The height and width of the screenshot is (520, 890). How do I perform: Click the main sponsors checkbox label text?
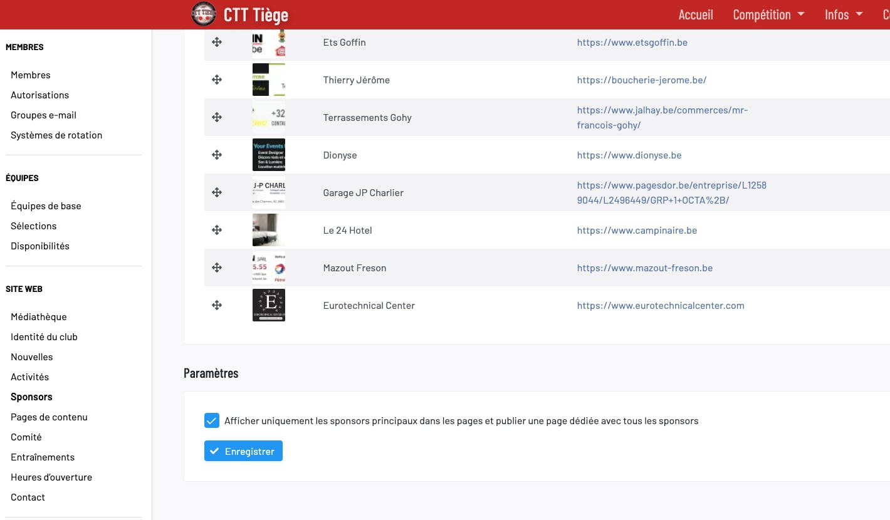click(x=461, y=421)
